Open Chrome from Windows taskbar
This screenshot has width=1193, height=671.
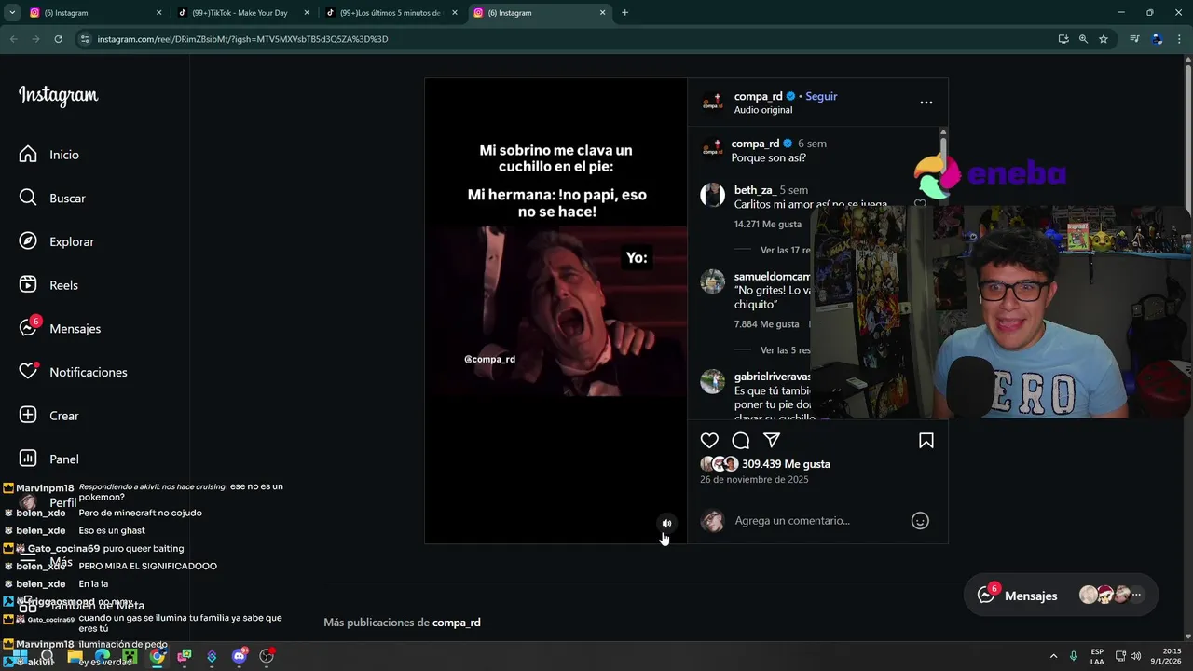pos(158,657)
